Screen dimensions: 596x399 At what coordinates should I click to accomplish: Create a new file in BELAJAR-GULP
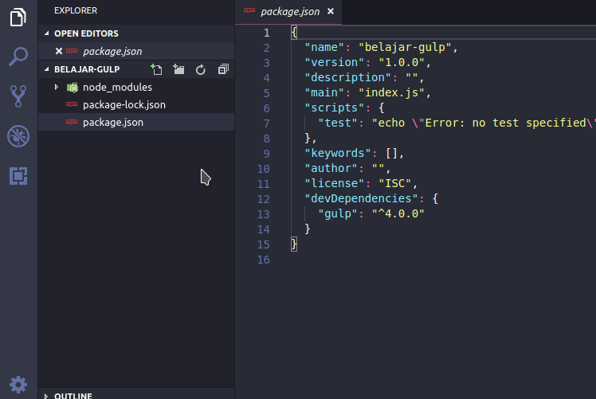point(156,69)
